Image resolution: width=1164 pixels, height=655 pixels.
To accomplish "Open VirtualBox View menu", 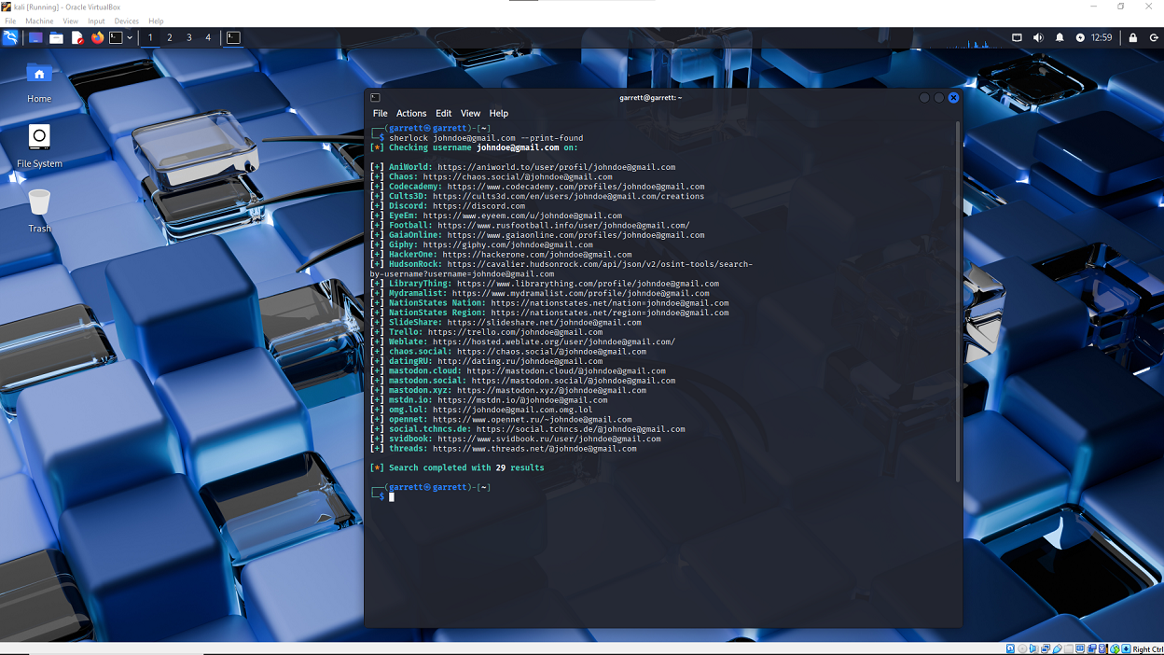I will [70, 21].
